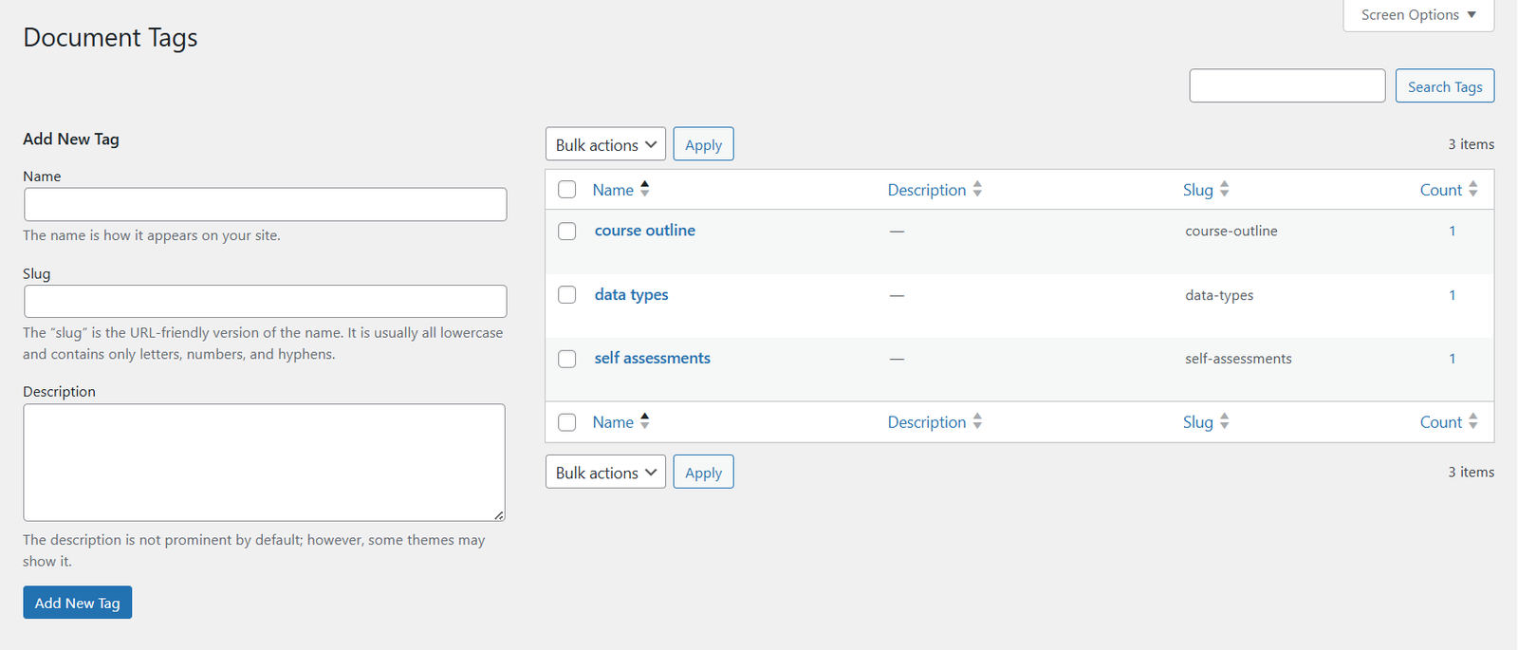
Task: Click the Add New Tag button
Action: [78, 603]
